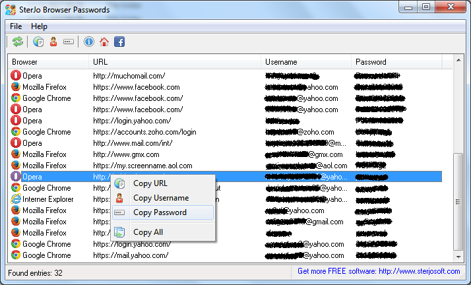Click the Firefox icon in the facebook.com row
The height and width of the screenshot is (285, 471).
click(16, 87)
